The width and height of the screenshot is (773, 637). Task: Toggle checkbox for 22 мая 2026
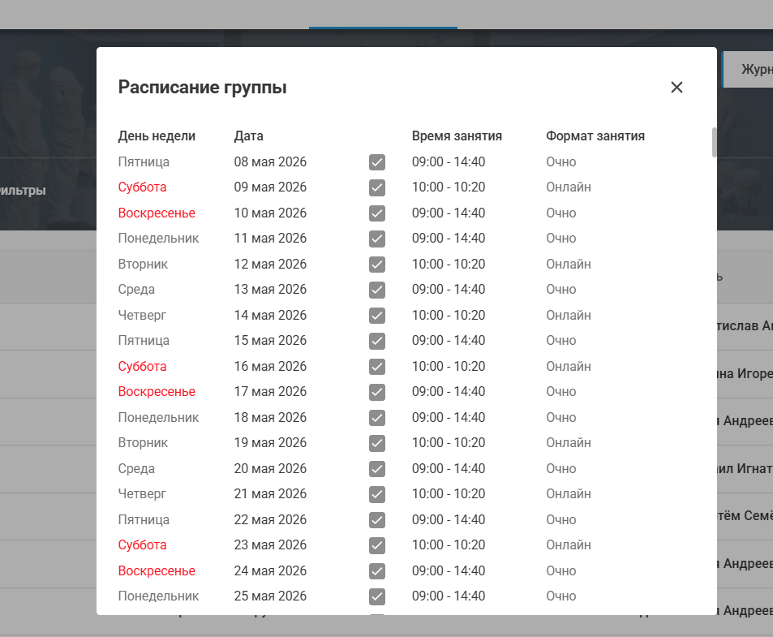(377, 520)
